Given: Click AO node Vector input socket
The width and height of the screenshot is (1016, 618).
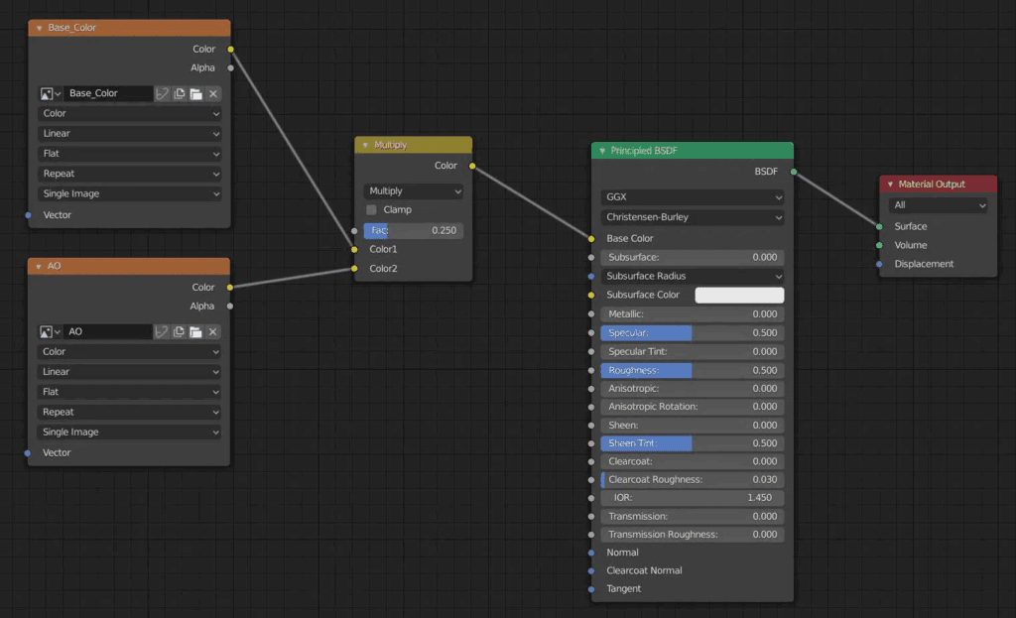Looking at the screenshot, I should coord(28,452).
